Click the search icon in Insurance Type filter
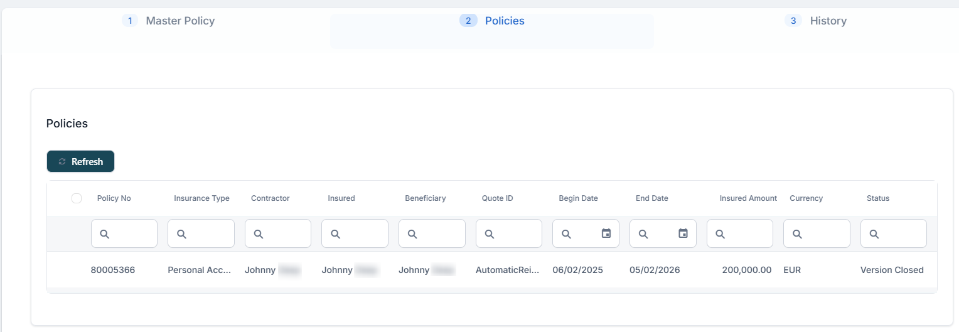 [x=181, y=234]
